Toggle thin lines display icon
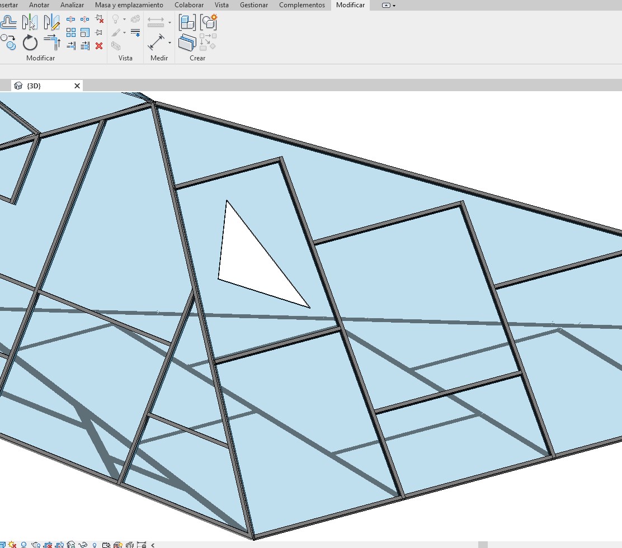 (135, 33)
